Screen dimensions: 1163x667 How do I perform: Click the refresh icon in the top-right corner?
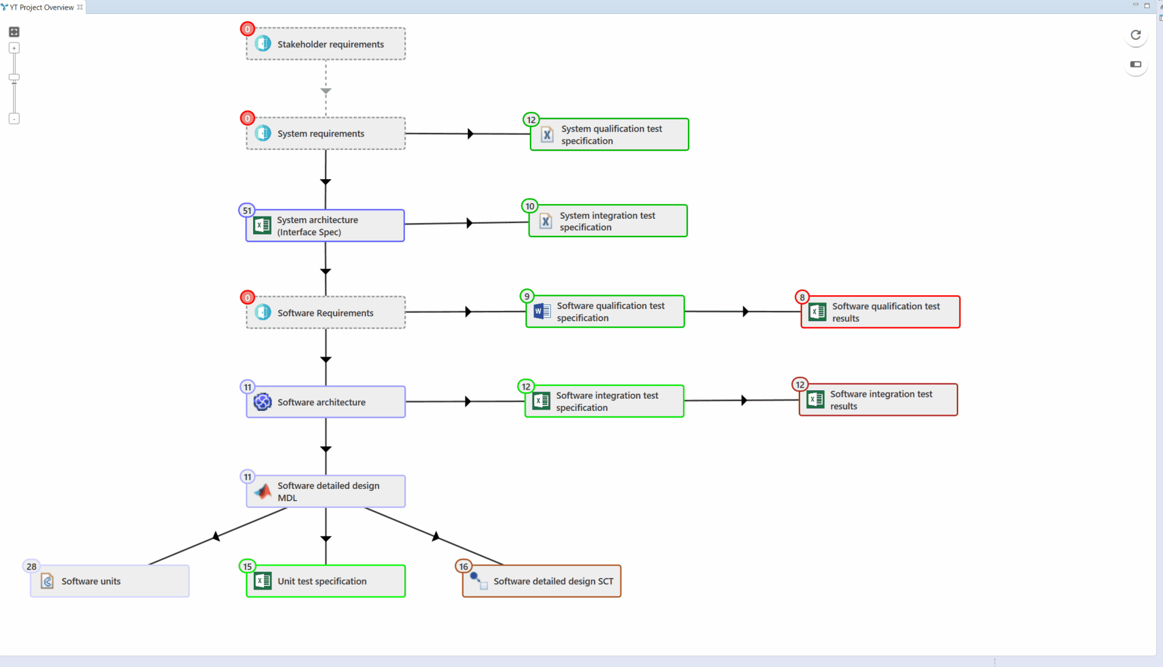point(1136,35)
